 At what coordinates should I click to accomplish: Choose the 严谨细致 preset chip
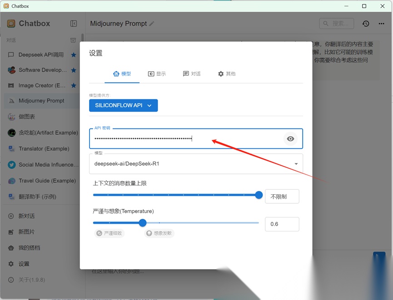(109, 233)
